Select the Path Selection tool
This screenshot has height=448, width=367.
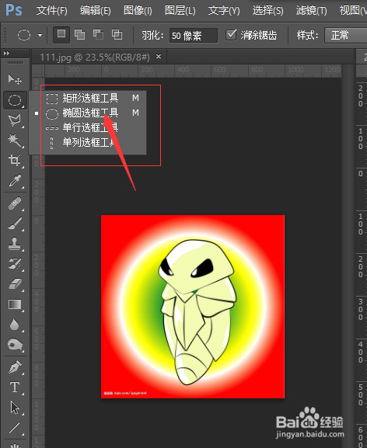tap(15, 408)
